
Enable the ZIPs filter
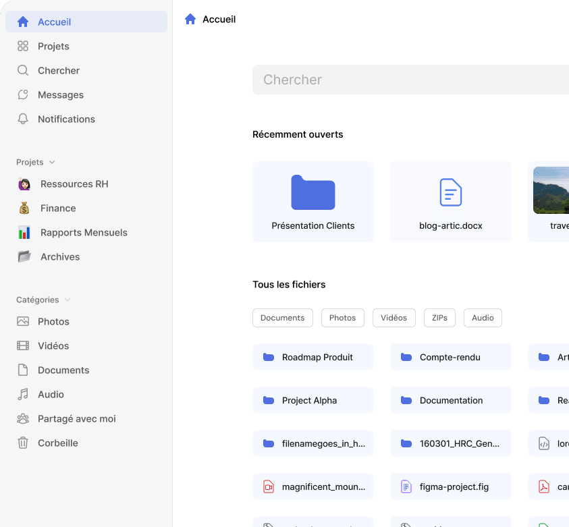pos(439,317)
